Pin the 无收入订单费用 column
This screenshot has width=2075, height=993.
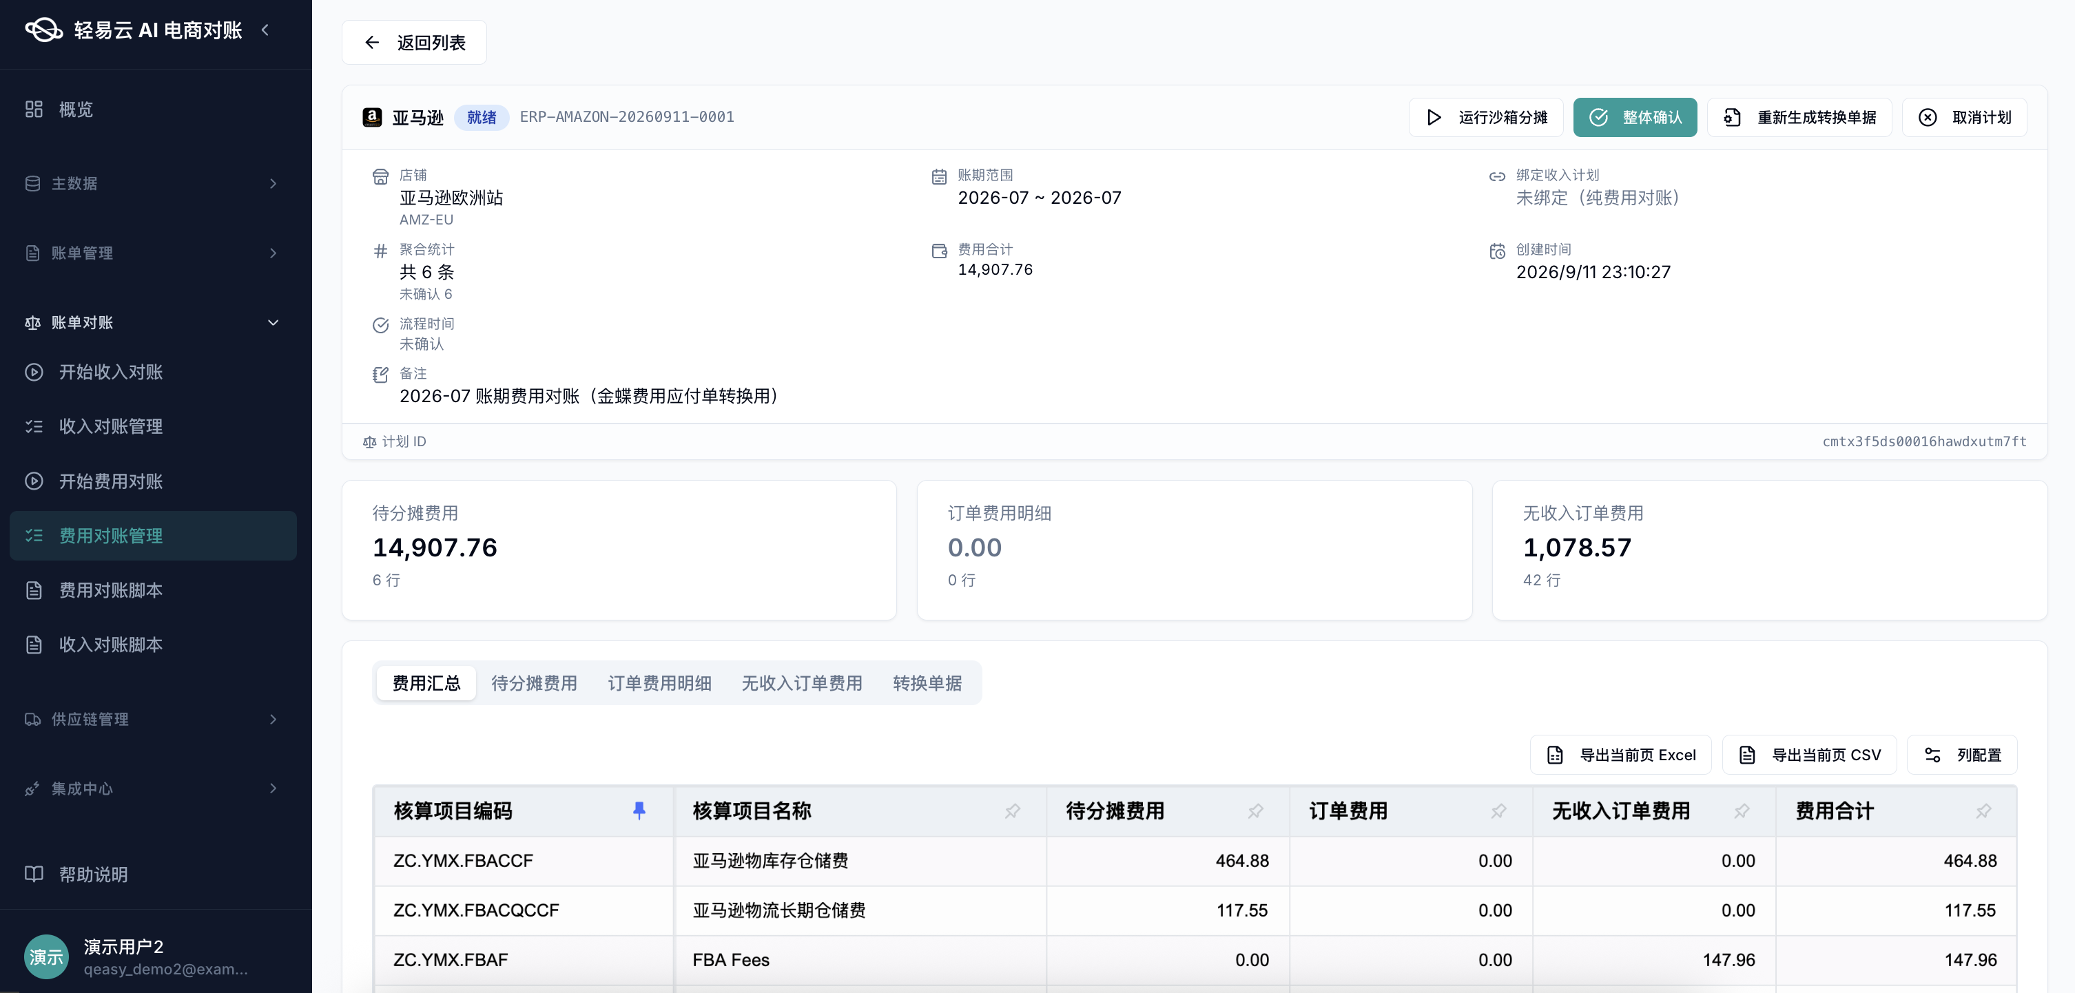pos(1742,811)
